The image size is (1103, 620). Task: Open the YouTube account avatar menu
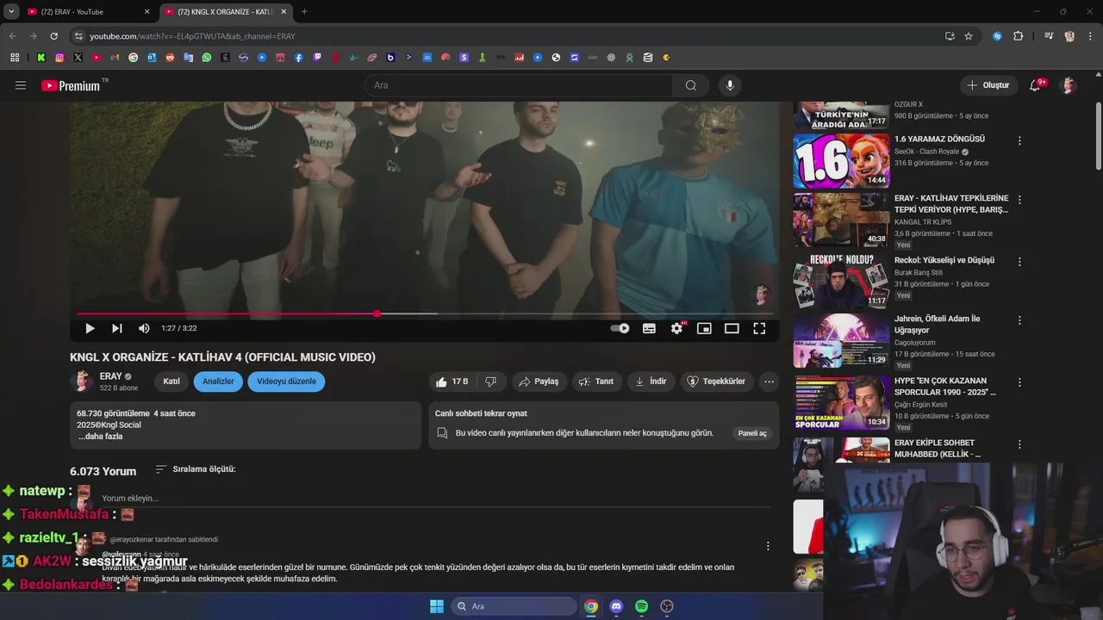(1069, 85)
